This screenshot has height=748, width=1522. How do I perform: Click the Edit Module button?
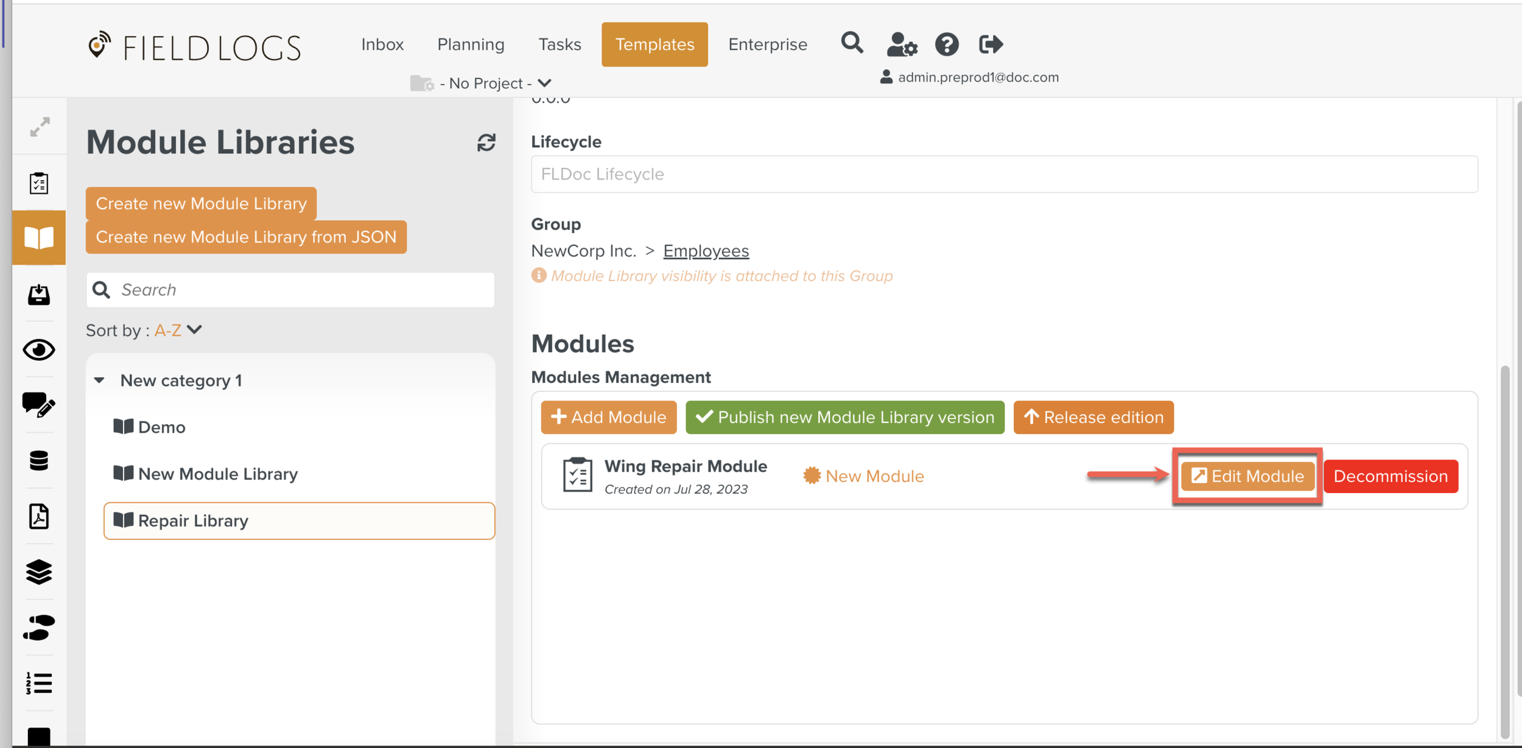[1247, 476]
